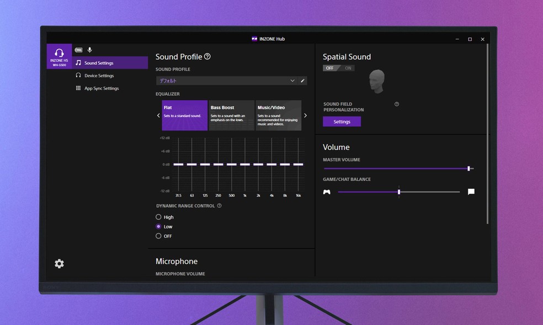This screenshot has width=543, height=325.
Task: Click the 3D head model thumbnail
Action: tap(376, 82)
